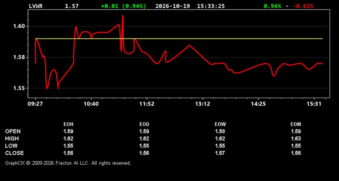Click the LVWR ticker symbol
Image resolution: width=339 pixels, height=181 pixels.
click(36, 6)
